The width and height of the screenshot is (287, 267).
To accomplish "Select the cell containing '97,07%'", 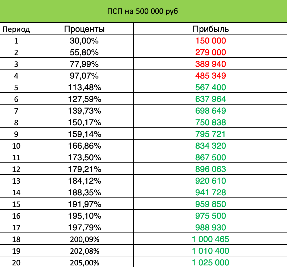I will [x=85, y=76].
